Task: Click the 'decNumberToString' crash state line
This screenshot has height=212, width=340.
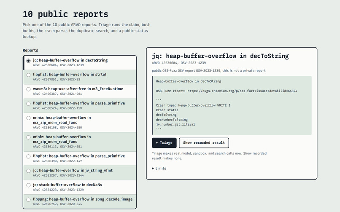Action: (172, 120)
